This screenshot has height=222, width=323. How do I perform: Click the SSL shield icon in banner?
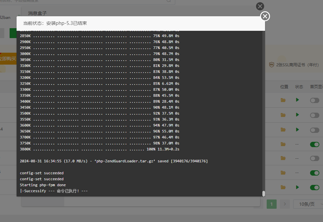(272, 65)
